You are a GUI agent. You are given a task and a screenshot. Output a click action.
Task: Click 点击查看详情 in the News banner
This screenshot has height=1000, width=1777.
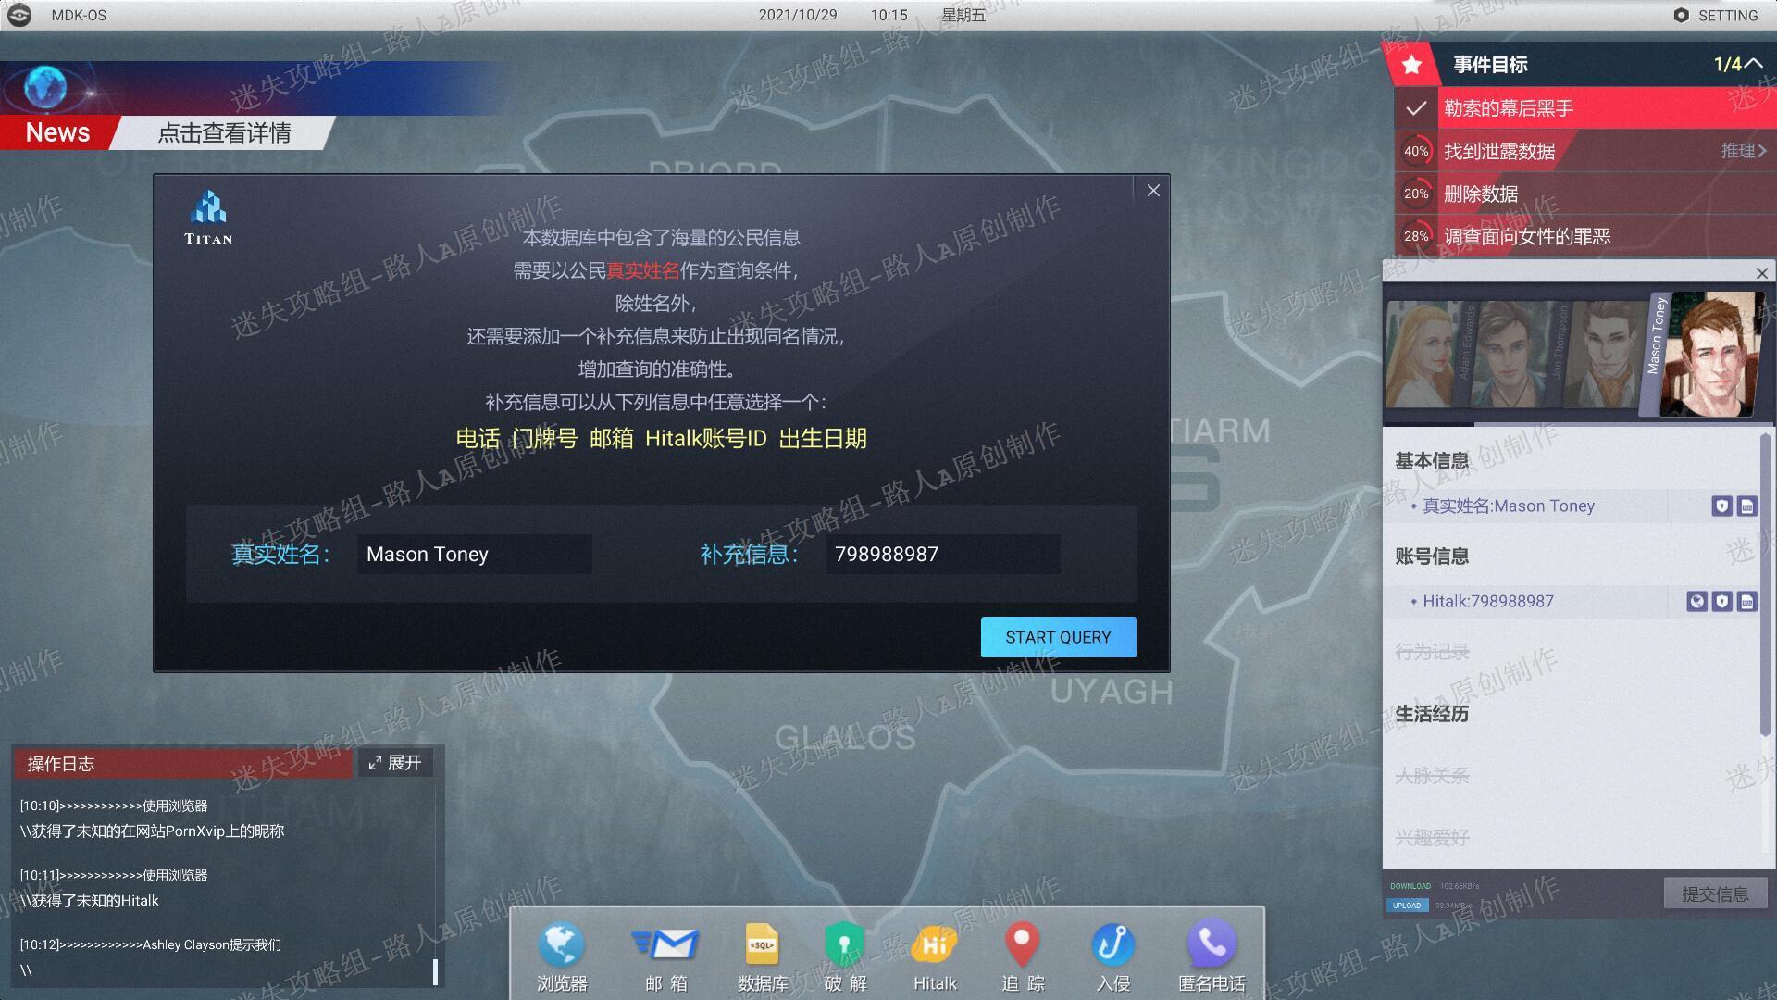(224, 133)
